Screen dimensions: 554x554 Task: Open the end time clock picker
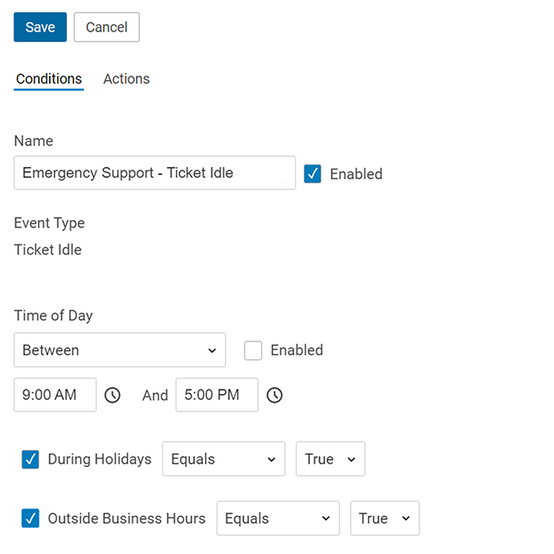click(275, 395)
